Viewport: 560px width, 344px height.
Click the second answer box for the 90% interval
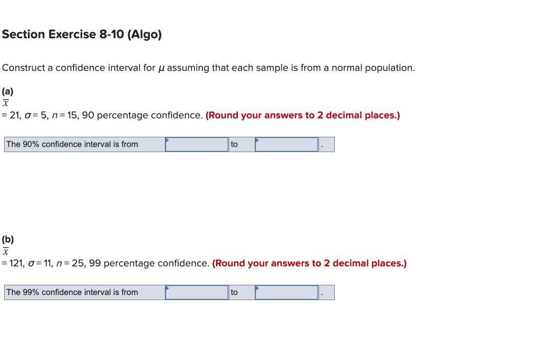[287, 145]
